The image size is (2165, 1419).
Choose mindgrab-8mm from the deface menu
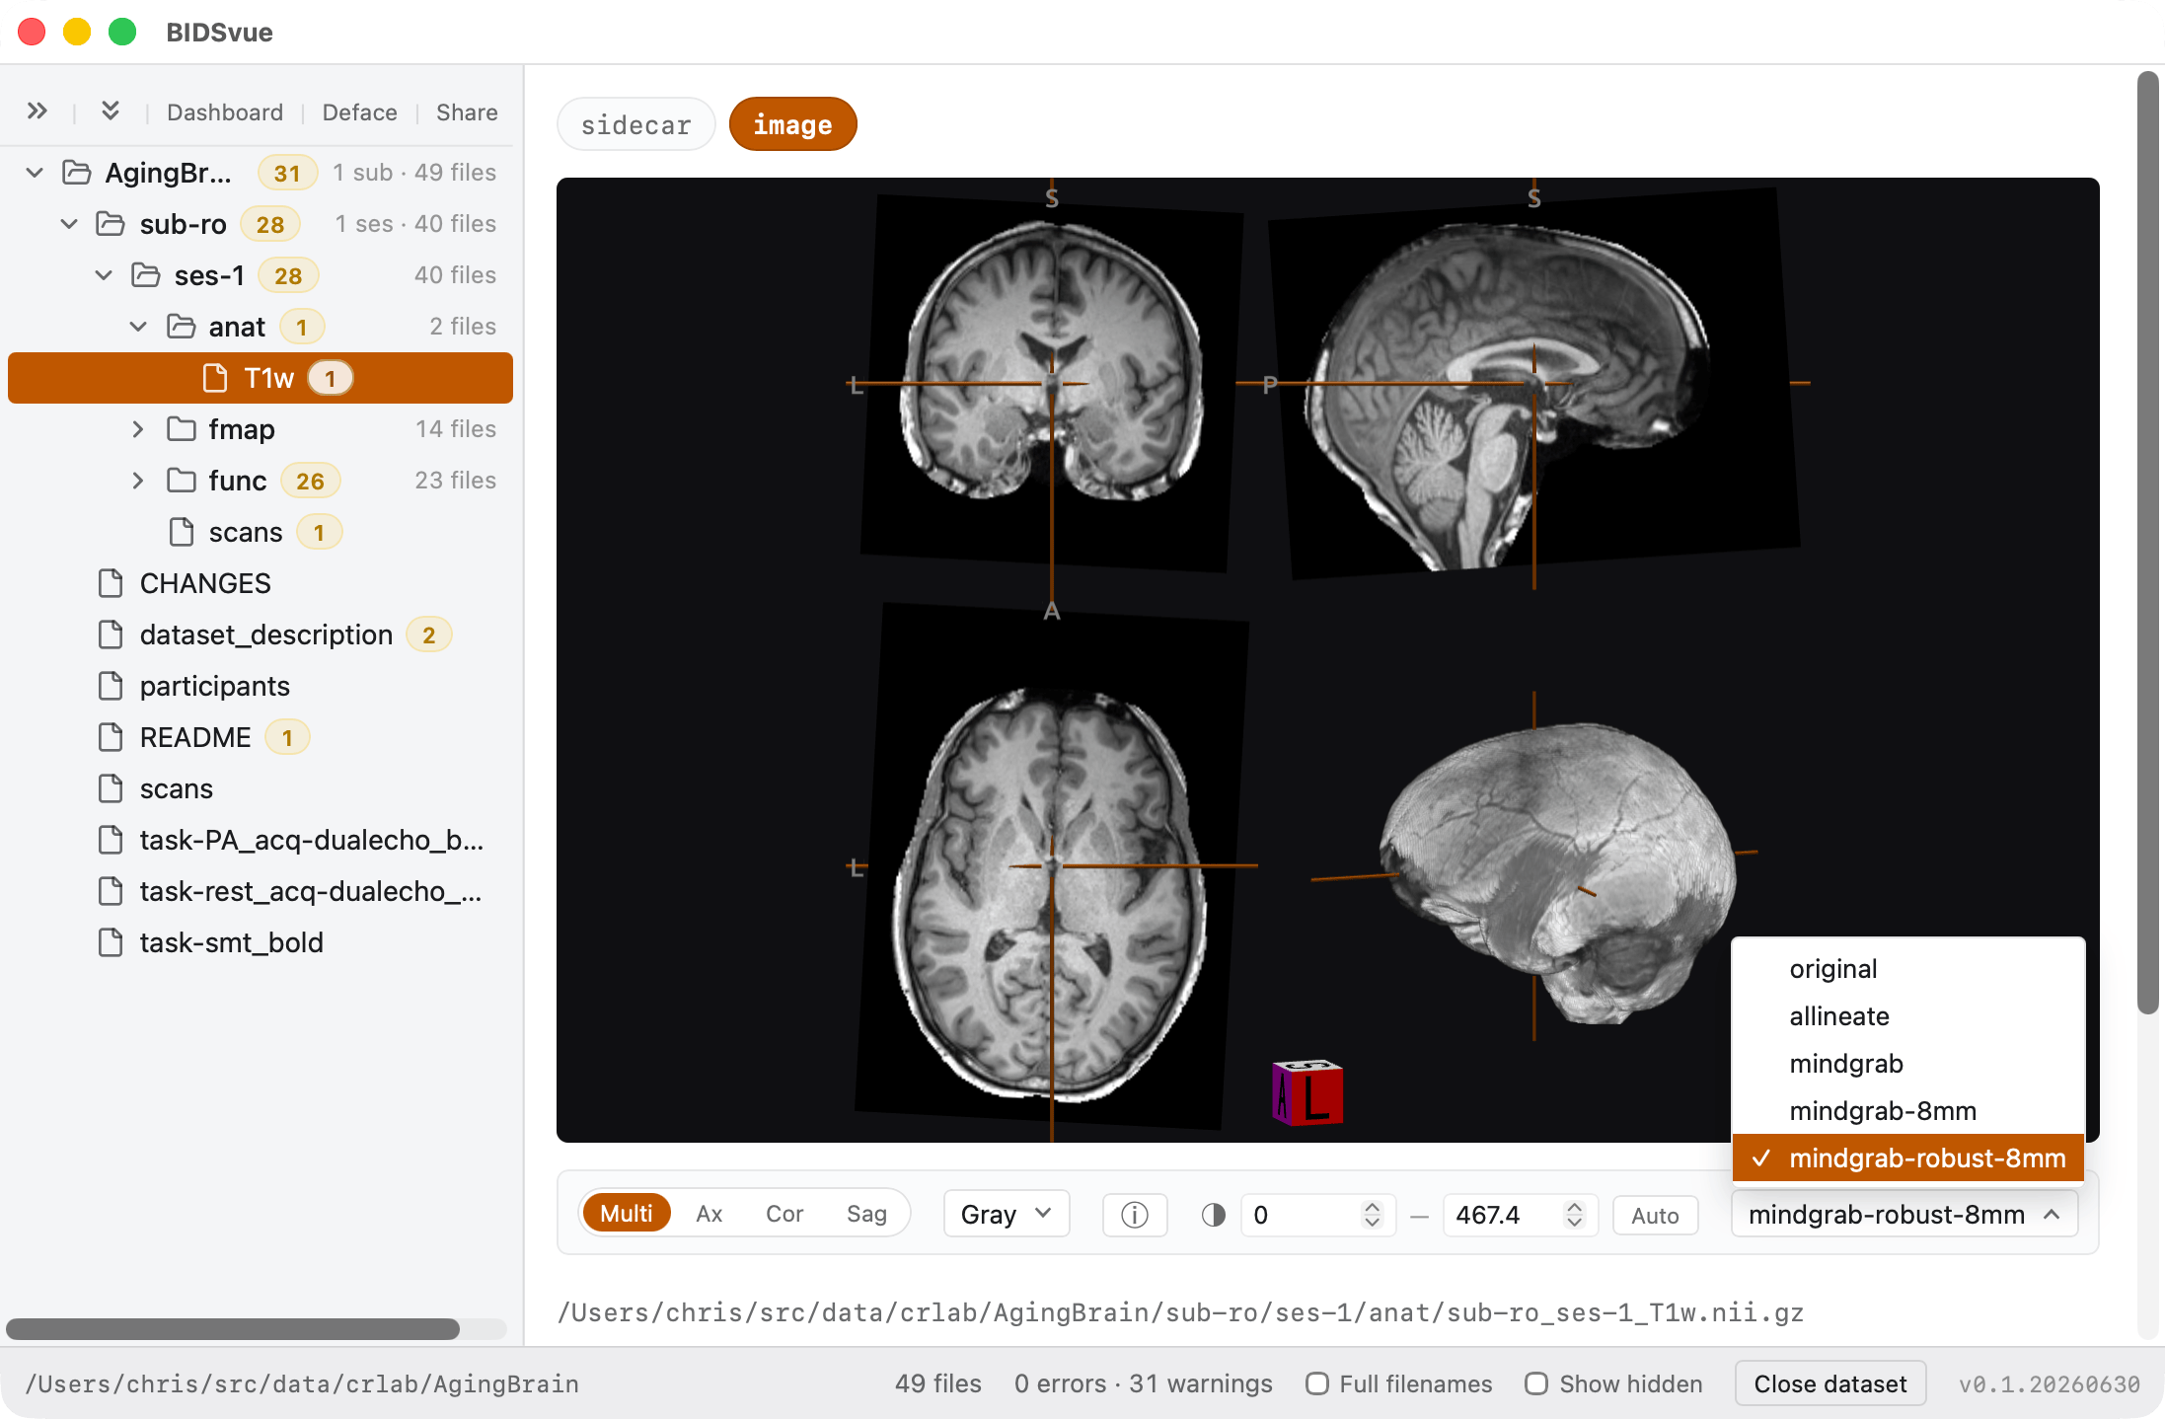[x=1907, y=1111]
